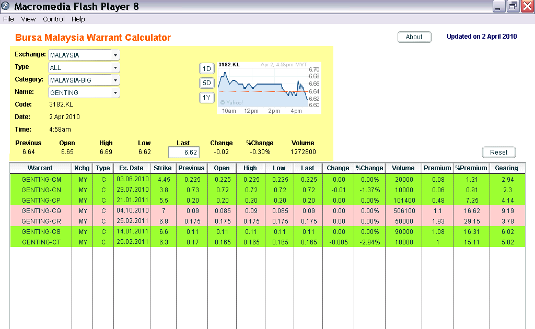The width and height of the screenshot is (535, 329).
Task: Click expiry date 21.01.2011
Action: [x=132, y=200]
